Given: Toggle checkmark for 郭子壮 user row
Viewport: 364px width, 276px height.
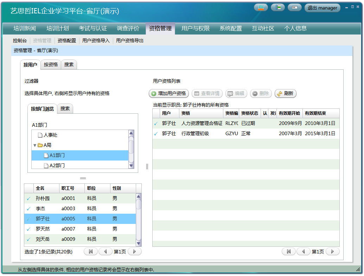Looking at the screenshot, I should click(x=28, y=219).
